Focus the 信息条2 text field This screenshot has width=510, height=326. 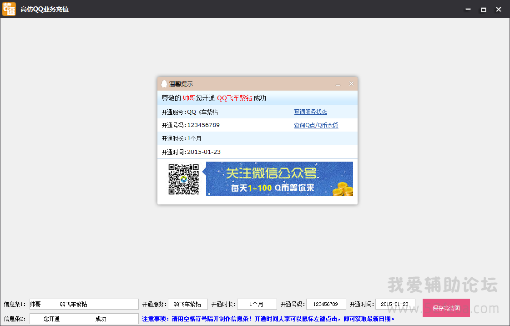coord(84,319)
